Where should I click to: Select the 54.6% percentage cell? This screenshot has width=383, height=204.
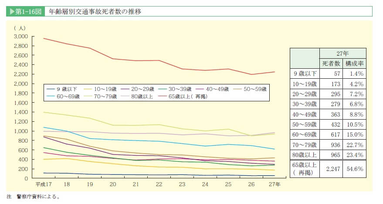pyautogui.click(x=355, y=169)
